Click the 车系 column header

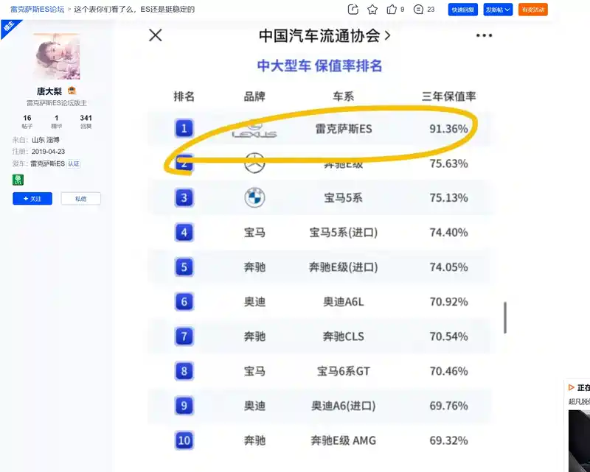(x=343, y=96)
